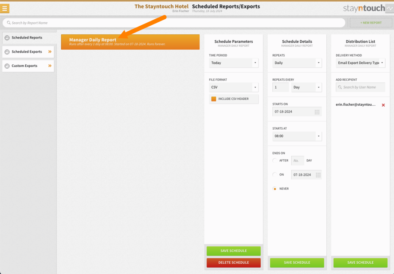
Task: Select the On date radio button
Action: point(275,175)
